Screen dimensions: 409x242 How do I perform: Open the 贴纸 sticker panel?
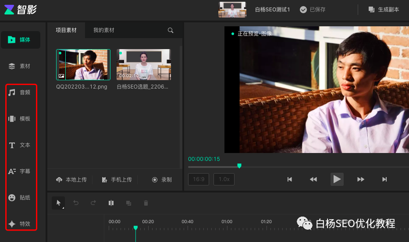(20, 198)
